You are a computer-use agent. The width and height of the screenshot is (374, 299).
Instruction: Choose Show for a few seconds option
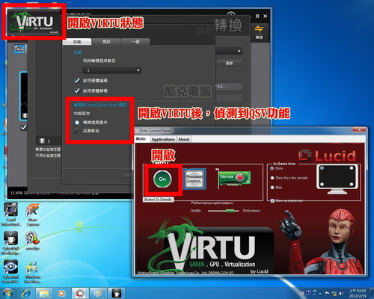click(272, 178)
